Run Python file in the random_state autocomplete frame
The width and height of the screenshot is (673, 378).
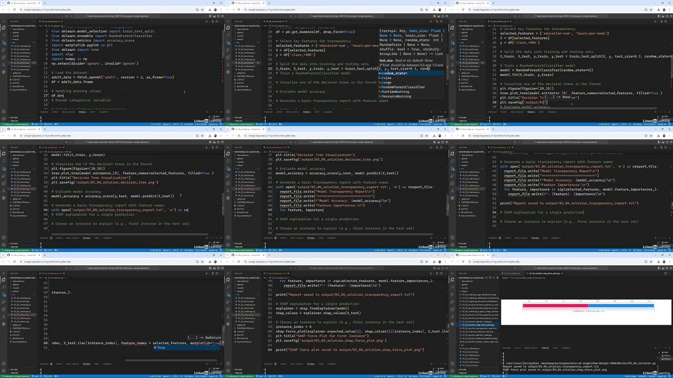coord(430,21)
